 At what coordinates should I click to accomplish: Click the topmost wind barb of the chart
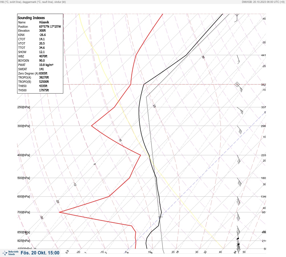tap(237, 18)
